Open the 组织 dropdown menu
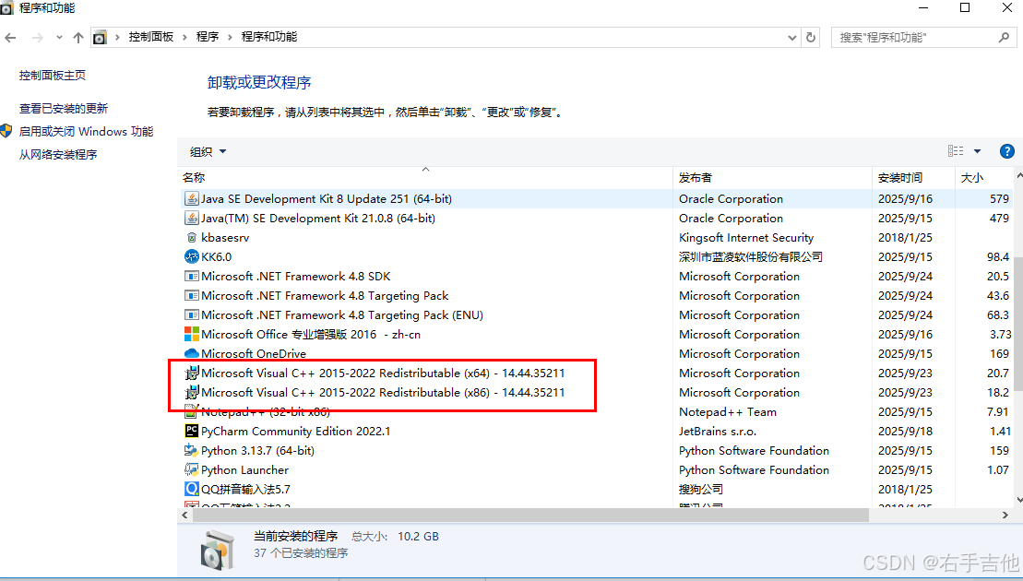 pos(208,152)
